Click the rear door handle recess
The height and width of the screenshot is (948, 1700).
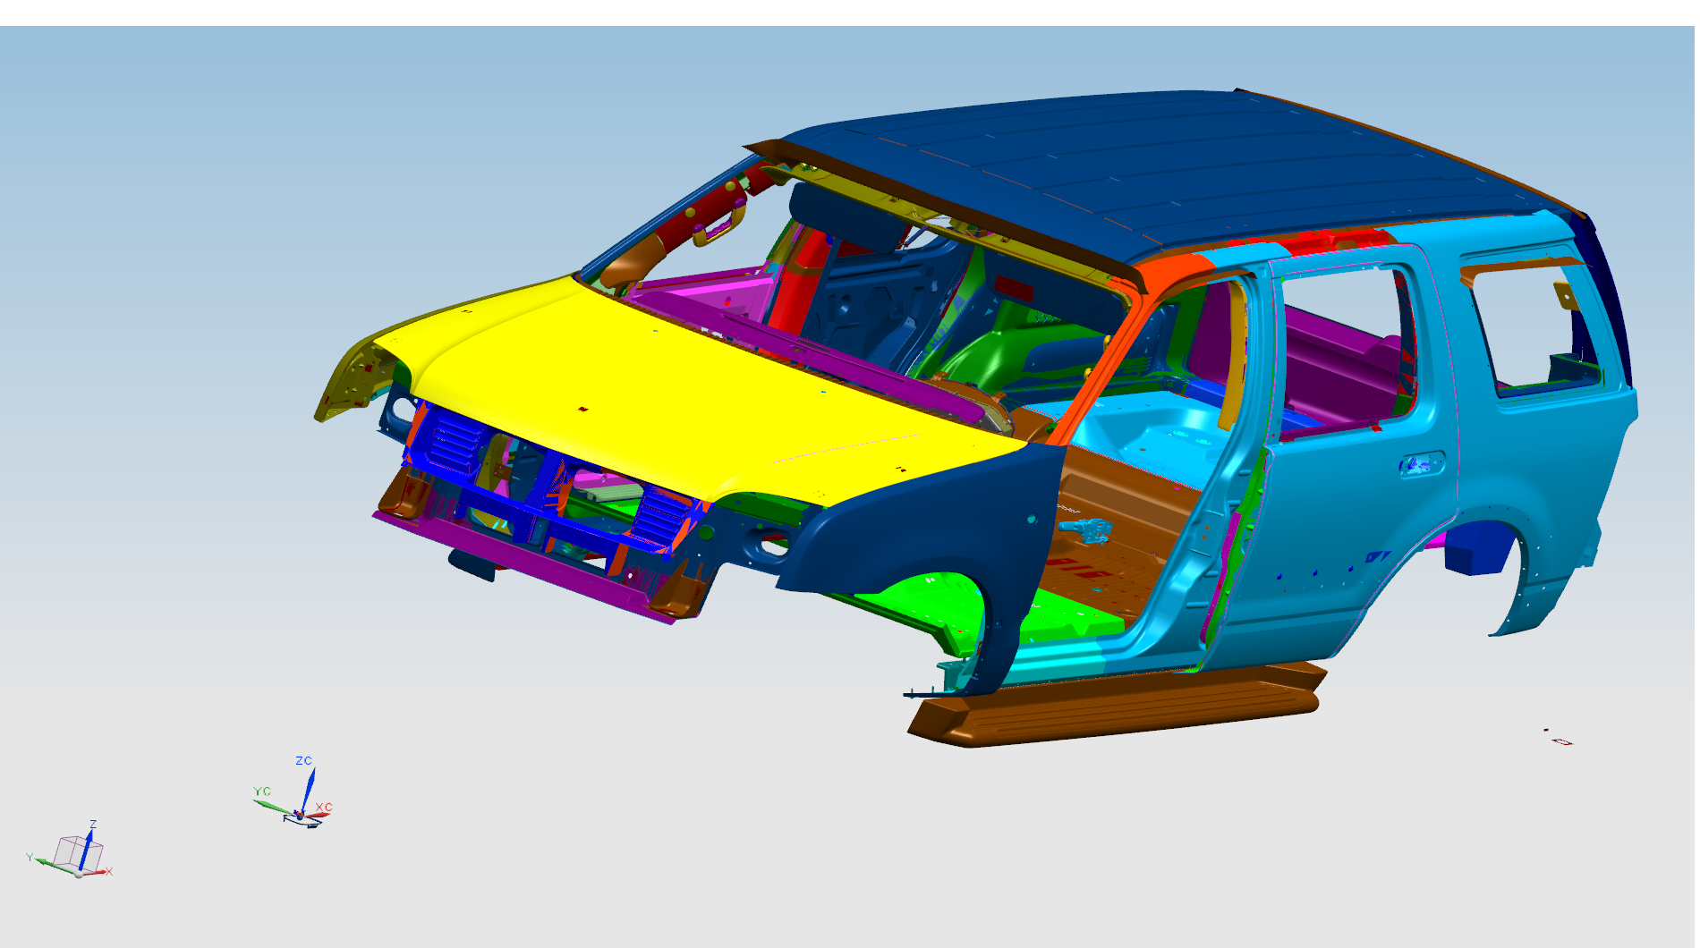1420,464
